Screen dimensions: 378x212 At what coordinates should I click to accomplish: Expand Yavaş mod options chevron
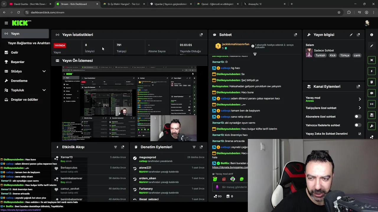360,99
